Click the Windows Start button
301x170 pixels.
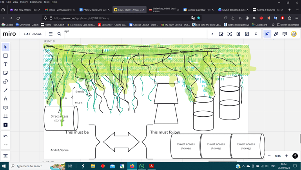pyautogui.click(x=4, y=166)
